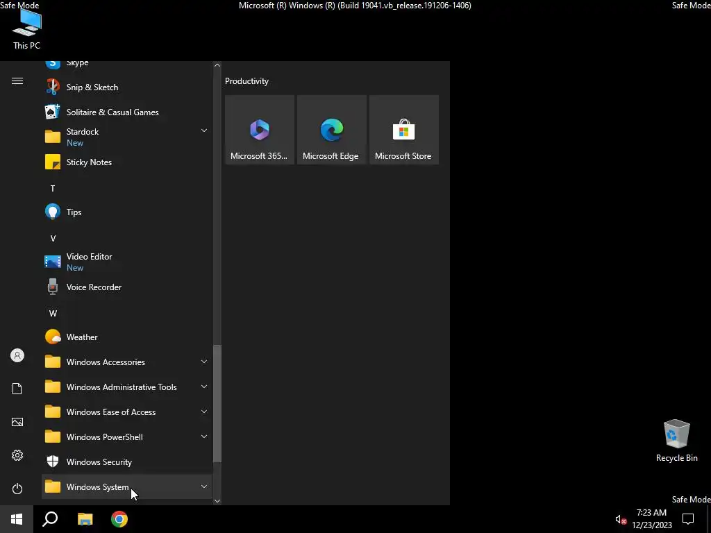Screen dimensions: 711x533
Task: Open the taskbar clock and date
Action: (651, 519)
